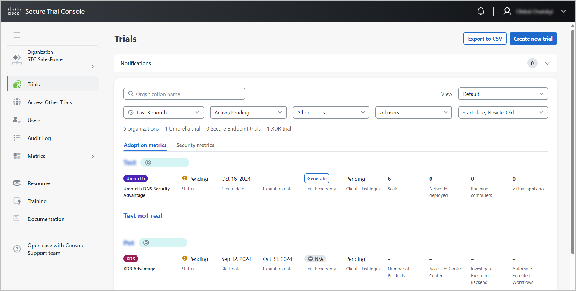Click the Users sidebar icon

pyautogui.click(x=17, y=120)
